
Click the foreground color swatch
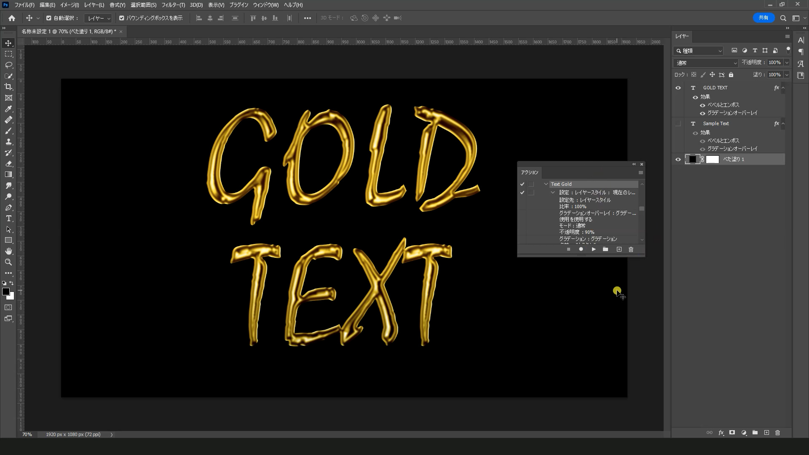coord(6,292)
